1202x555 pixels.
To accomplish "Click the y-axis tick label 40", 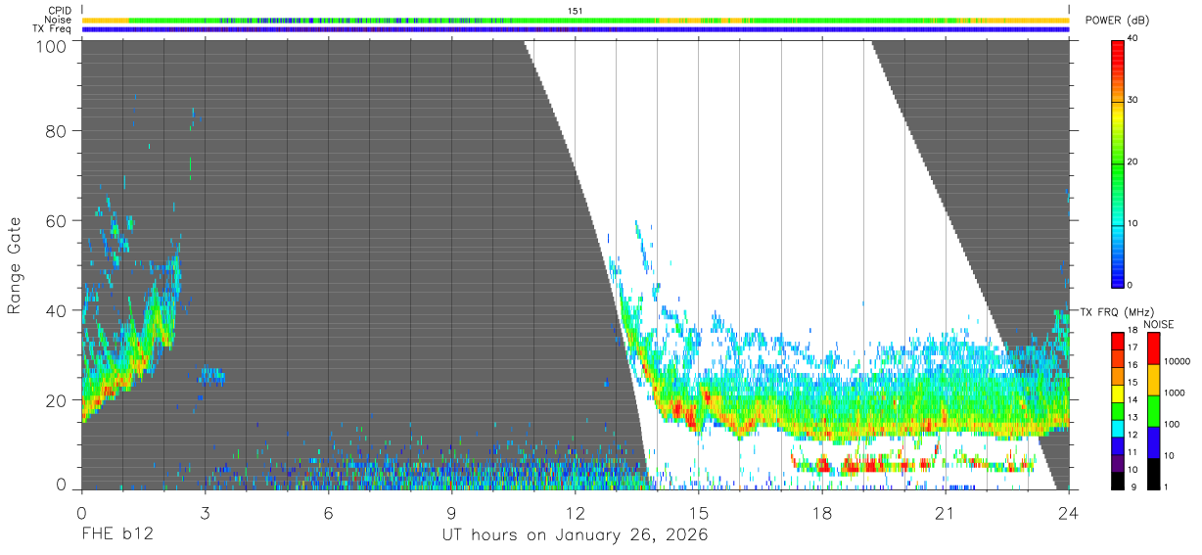I will point(56,310).
